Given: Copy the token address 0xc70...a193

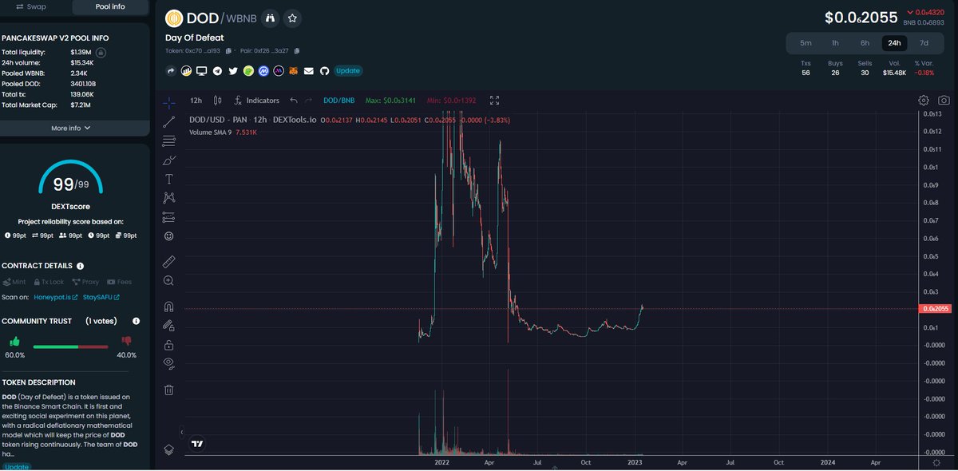Looking at the screenshot, I should (x=229, y=51).
